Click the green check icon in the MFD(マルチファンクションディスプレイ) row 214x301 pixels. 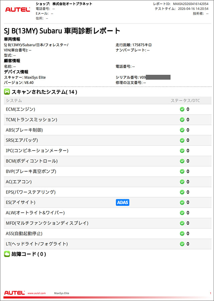[x=182, y=223]
